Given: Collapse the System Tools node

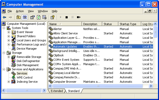Looking at the screenshot, I should (4, 28).
